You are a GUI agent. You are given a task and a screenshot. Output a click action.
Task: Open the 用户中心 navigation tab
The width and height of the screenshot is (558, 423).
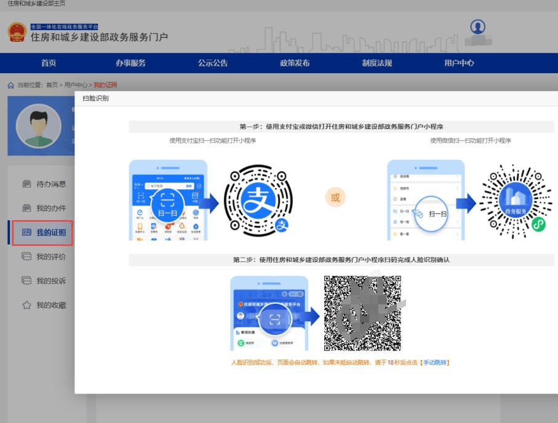459,63
